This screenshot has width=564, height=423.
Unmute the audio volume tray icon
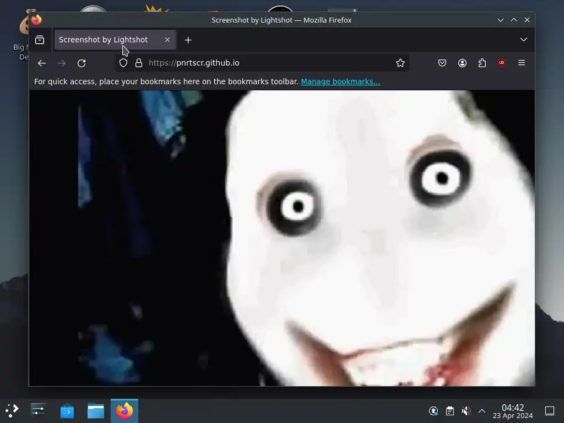(x=466, y=411)
